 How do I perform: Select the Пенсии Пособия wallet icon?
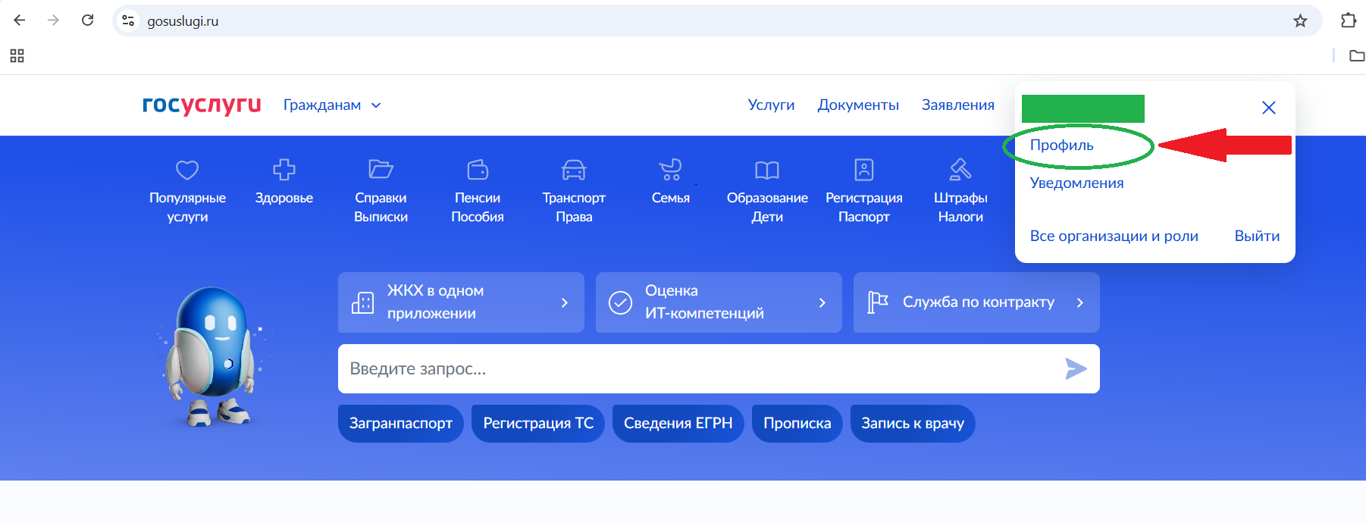coord(478,170)
